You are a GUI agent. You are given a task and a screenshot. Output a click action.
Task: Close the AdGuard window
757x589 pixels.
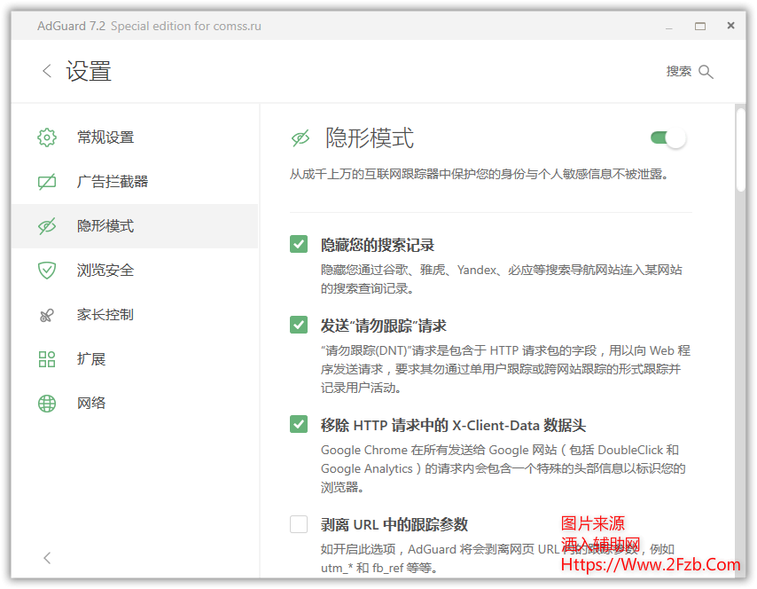(x=731, y=26)
